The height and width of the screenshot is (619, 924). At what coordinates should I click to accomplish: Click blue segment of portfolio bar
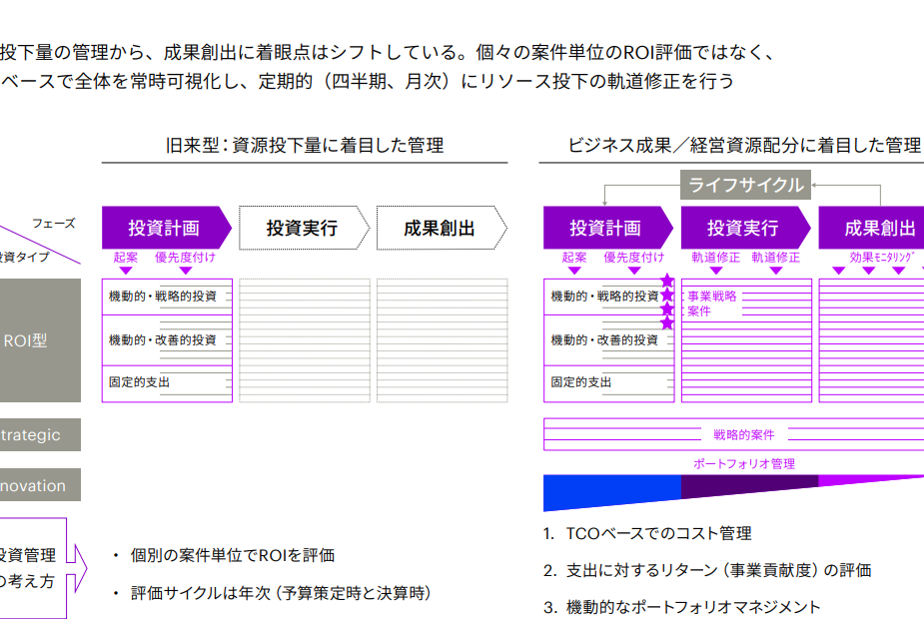612,492
